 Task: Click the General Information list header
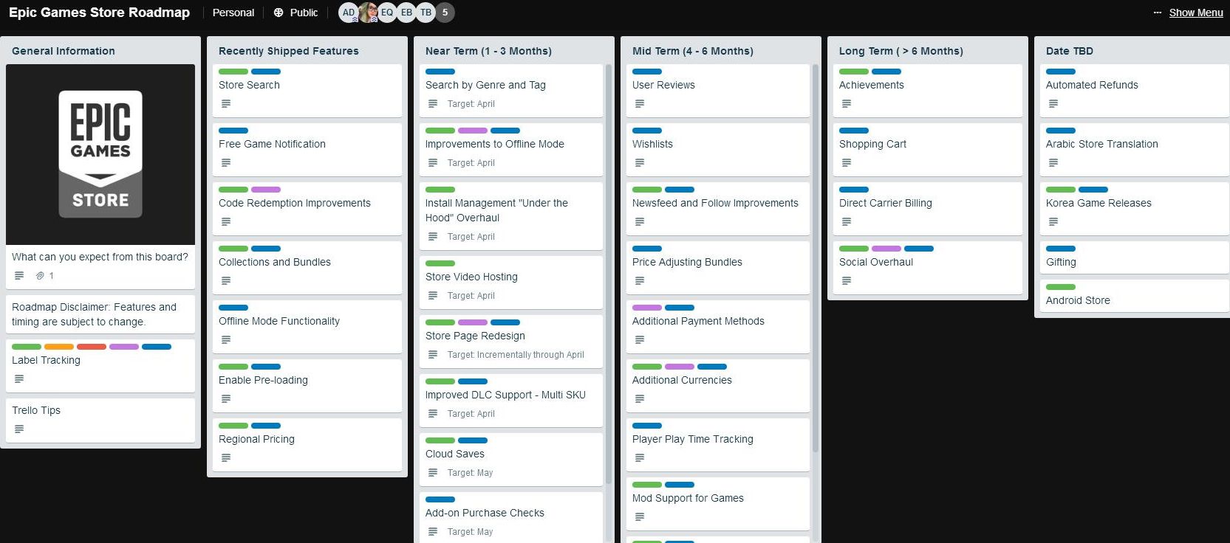click(x=64, y=51)
